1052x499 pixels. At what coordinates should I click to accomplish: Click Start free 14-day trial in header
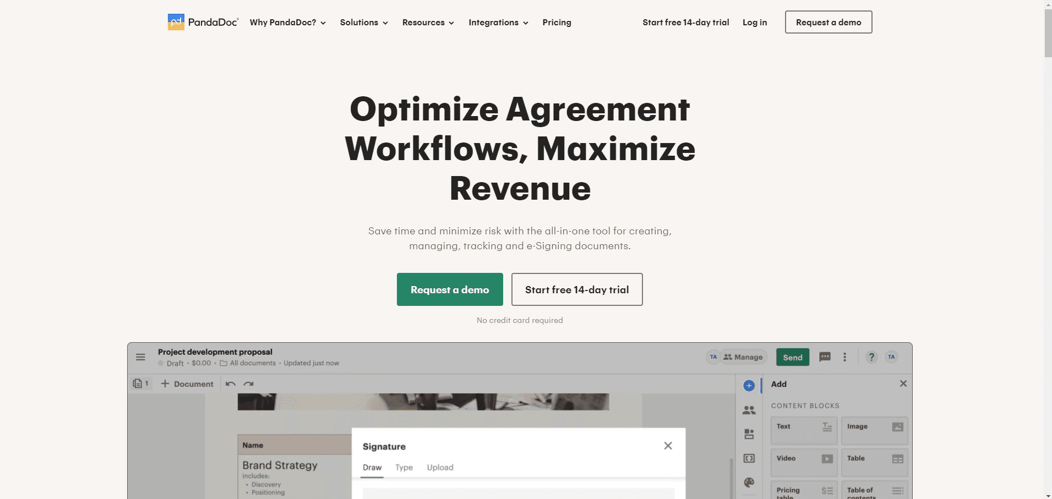click(x=685, y=23)
